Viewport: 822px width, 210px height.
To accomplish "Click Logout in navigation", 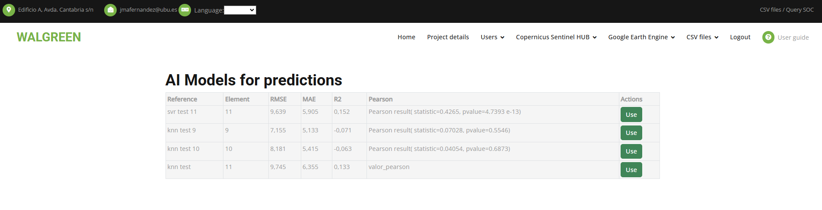I will tap(740, 37).
